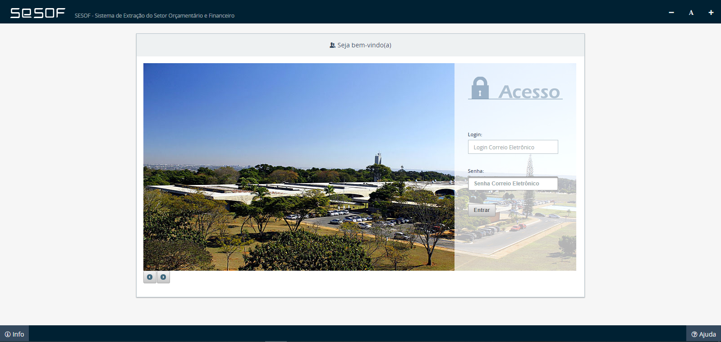Show the previous slide using left arrow
This screenshot has height=342, width=721.
pyautogui.click(x=150, y=277)
